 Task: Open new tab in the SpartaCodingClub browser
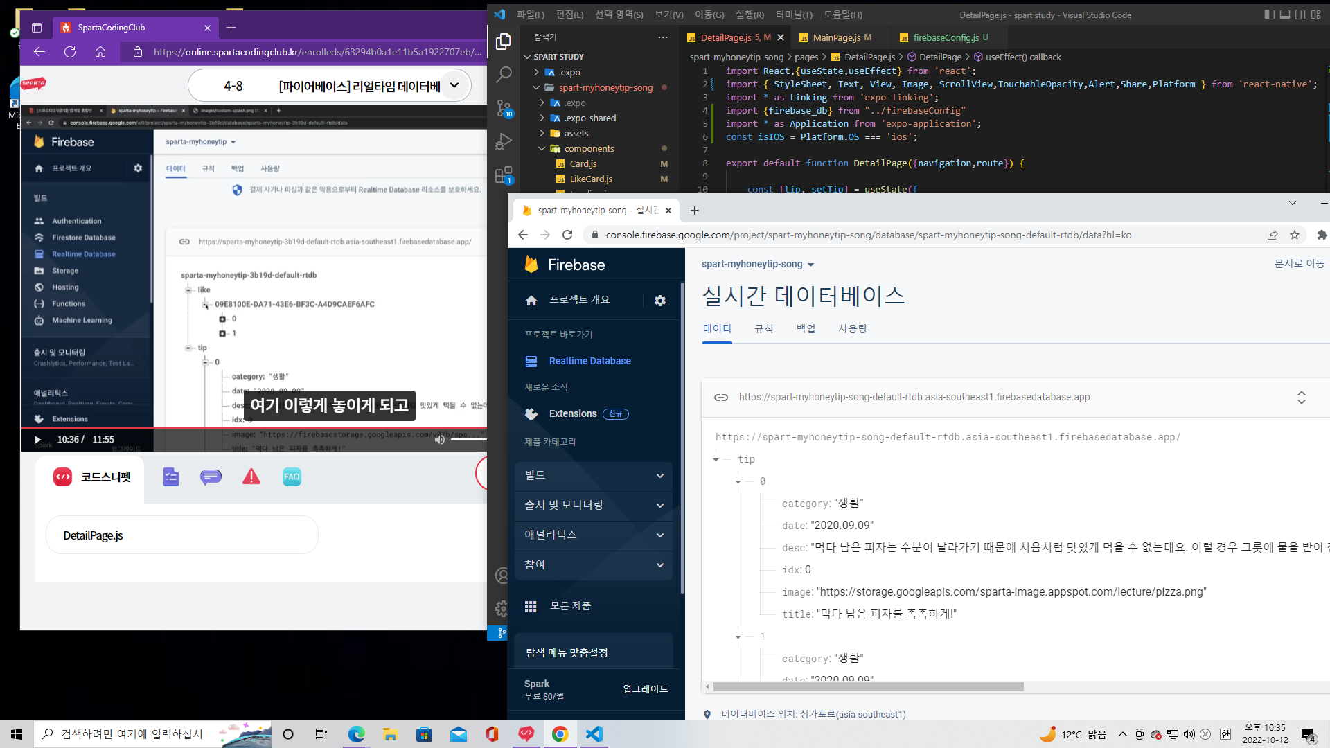231,28
